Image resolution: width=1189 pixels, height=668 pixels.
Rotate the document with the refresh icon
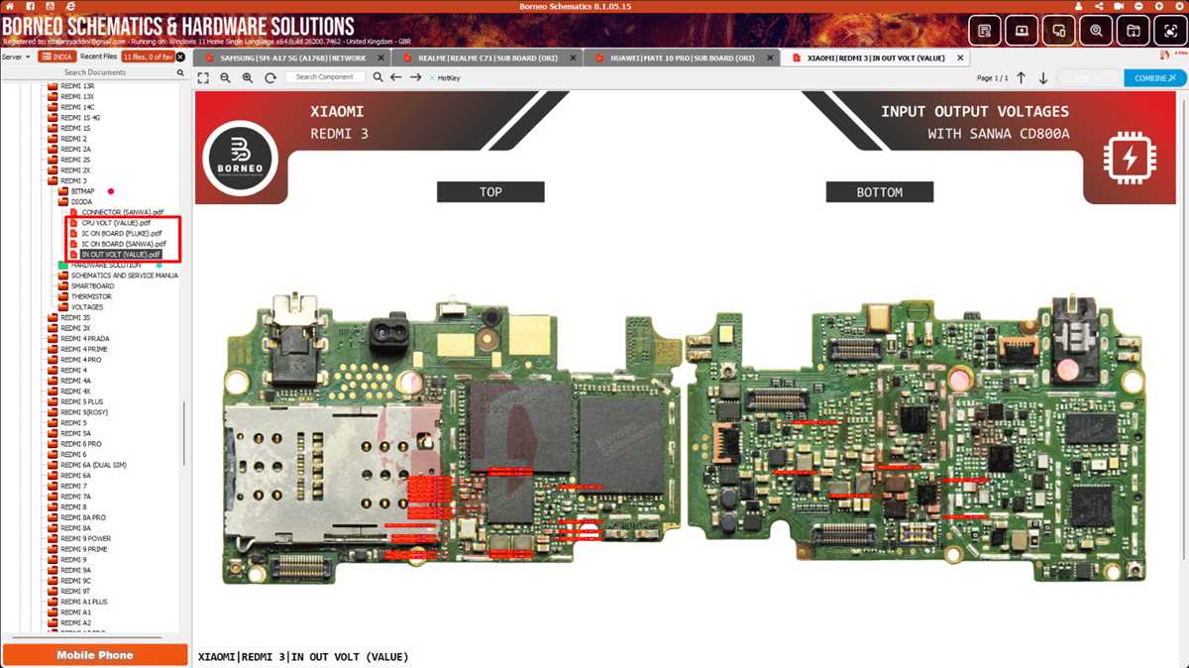[x=270, y=77]
